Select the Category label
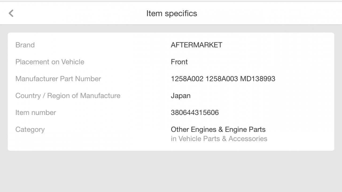 (30, 130)
